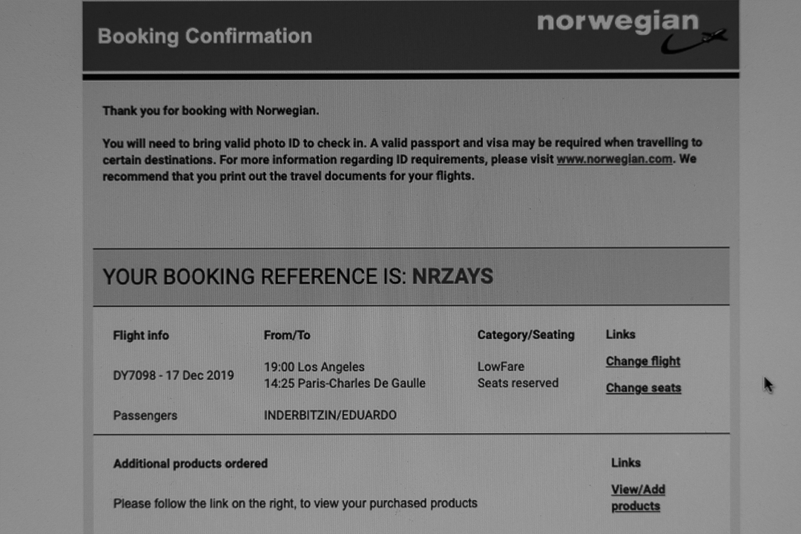Click the Flight info column heading
The image size is (801, 534).
click(x=141, y=335)
